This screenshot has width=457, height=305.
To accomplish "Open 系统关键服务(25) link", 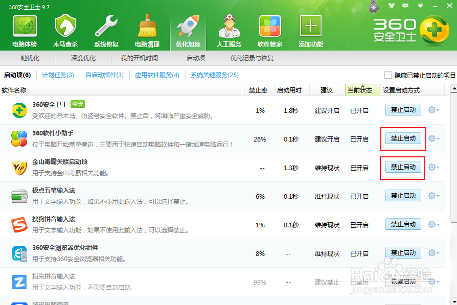I will [x=215, y=75].
